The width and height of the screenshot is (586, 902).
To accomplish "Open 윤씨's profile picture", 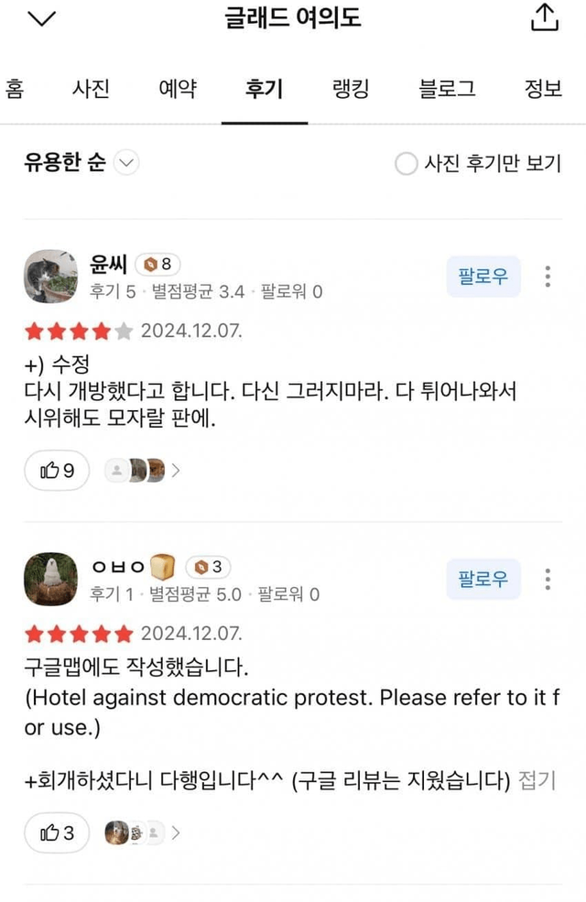I will pyautogui.click(x=50, y=277).
